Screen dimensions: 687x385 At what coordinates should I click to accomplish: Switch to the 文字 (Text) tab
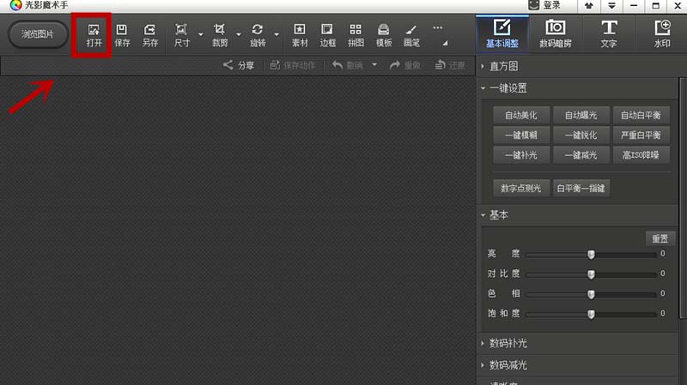[x=609, y=33]
